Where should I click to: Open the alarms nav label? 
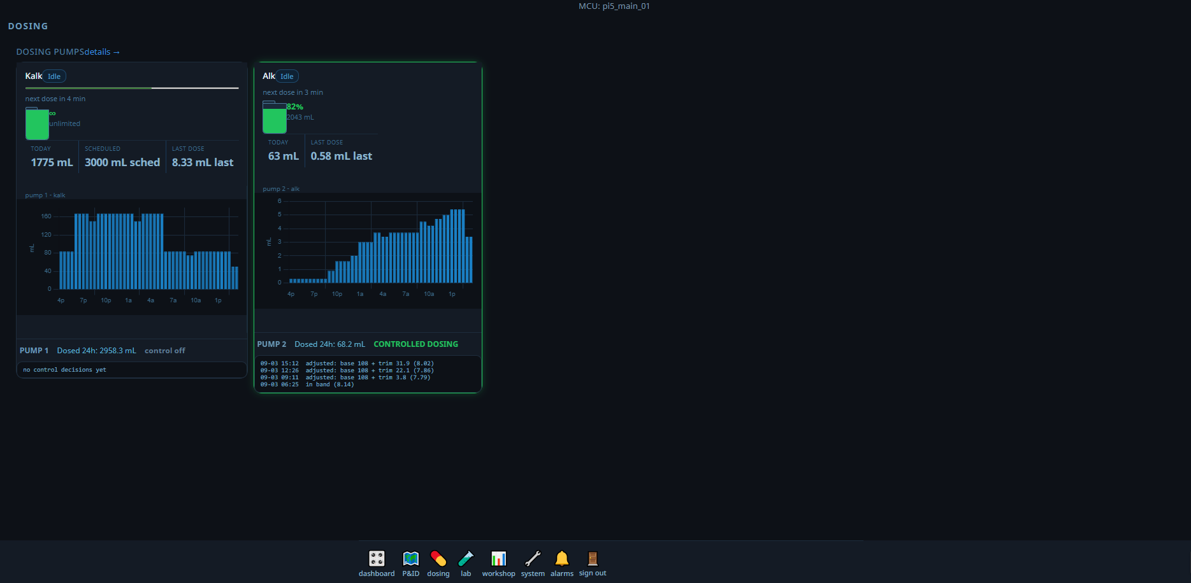point(562,573)
